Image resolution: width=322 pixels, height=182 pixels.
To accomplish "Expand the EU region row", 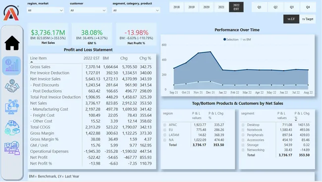I will click(164, 130).
